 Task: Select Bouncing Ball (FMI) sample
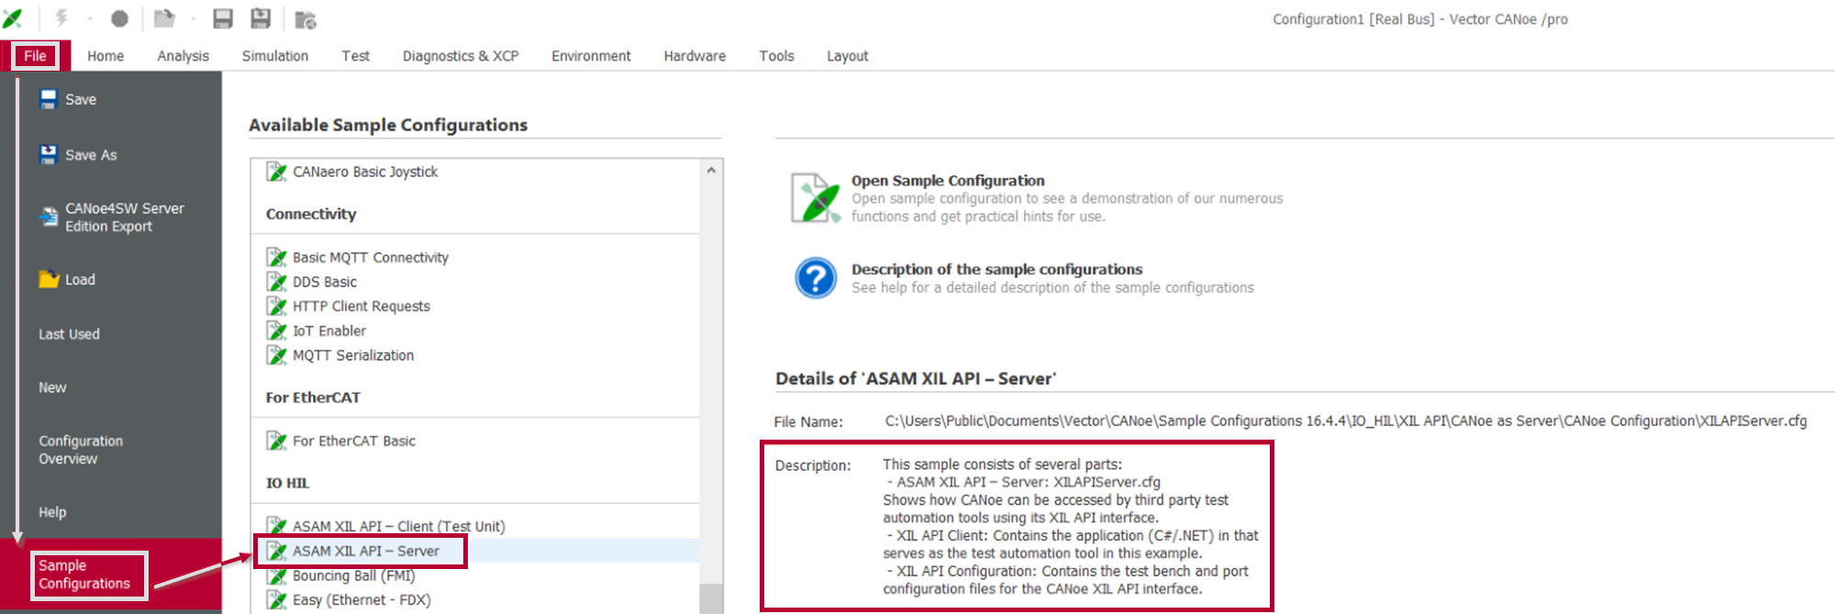(354, 575)
